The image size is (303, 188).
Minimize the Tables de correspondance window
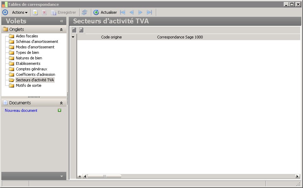pyautogui.click(x=286, y=4)
